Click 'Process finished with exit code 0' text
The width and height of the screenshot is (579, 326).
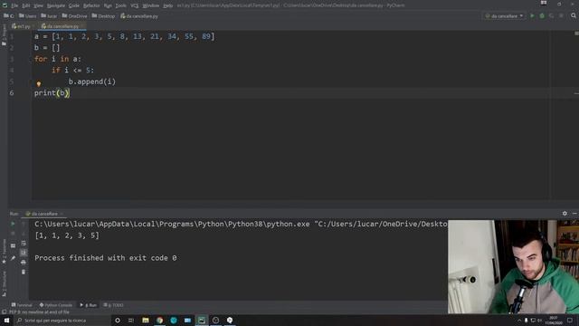(x=106, y=258)
